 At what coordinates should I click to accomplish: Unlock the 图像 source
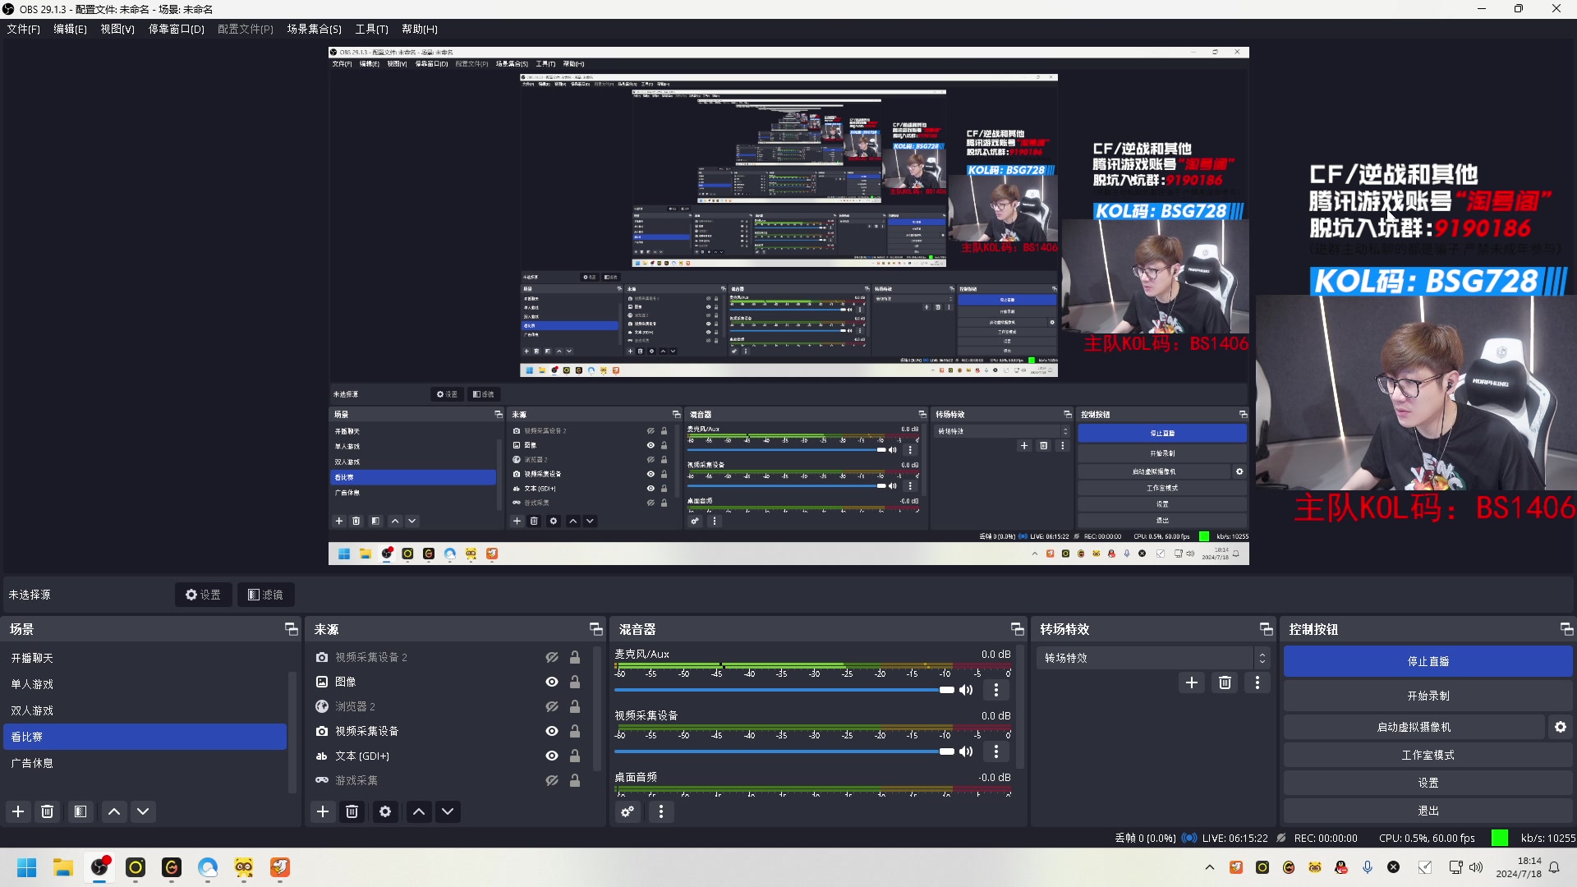pos(575,682)
